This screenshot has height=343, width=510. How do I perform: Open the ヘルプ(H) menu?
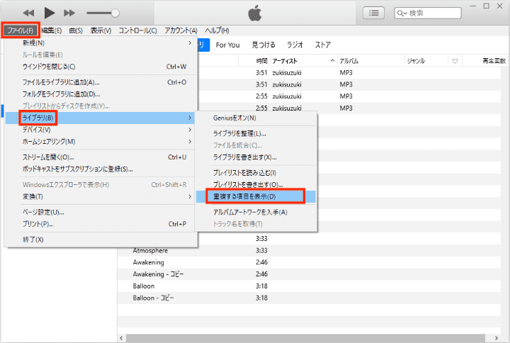click(x=217, y=30)
